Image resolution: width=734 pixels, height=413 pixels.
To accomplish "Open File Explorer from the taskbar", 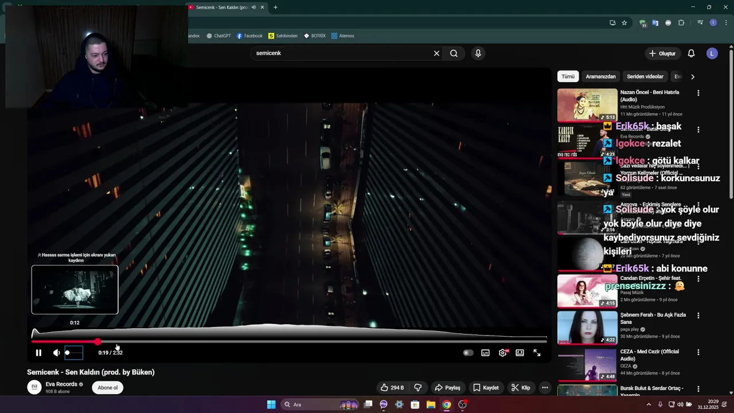I will coord(431,404).
